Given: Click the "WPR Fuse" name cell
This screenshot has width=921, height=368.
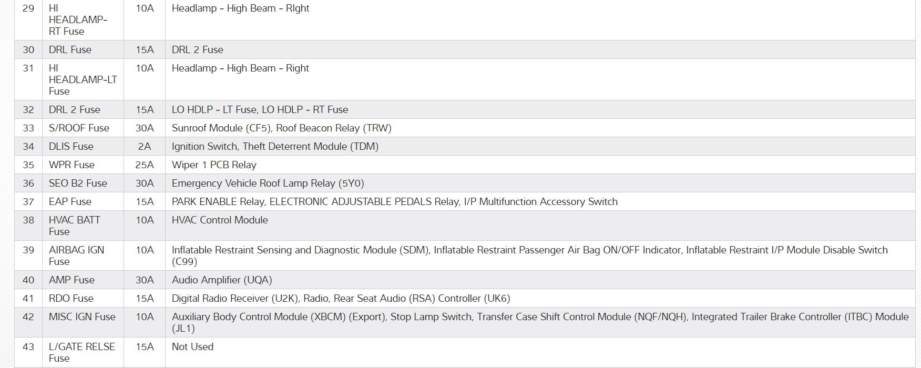Looking at the screenshot, I should pyautogui.click(x=71, y=165).
